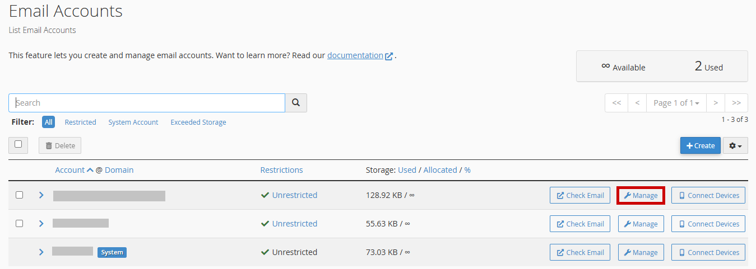This screenshot has width=756, height=269.
Task: Toggle the select-all accounts checkbox
Action: [18, 144]
